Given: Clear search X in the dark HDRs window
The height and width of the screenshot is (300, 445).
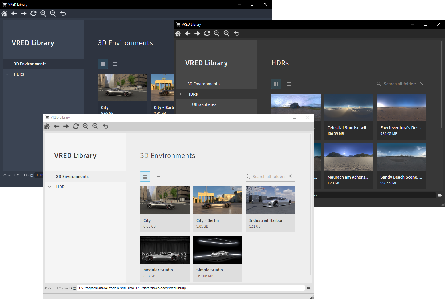Looking at the screenshot, I should (421, 83).
